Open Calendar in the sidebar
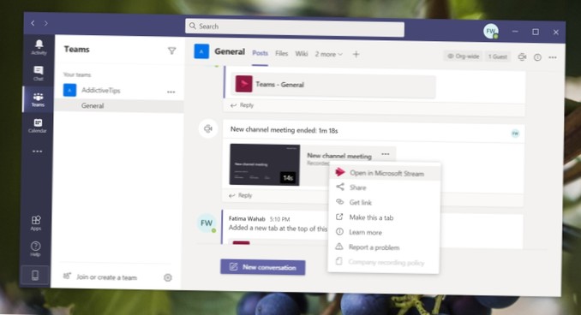This screenshot has width=581, height=315. (38, 126)
